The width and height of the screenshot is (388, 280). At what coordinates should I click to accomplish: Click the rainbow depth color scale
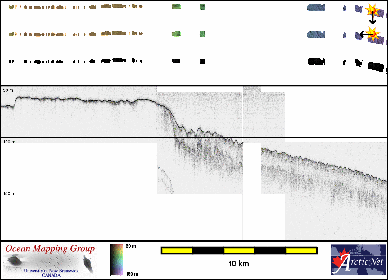pyautogui.click(x=116, y=260)
